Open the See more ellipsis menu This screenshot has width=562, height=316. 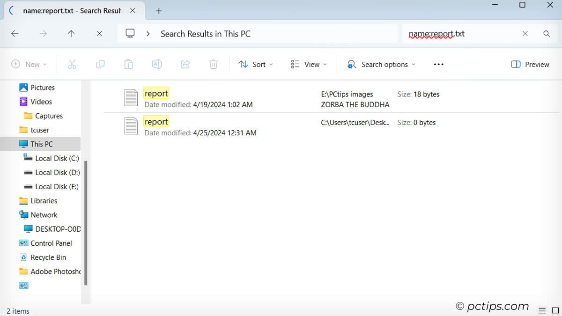(x=438, y=64)
